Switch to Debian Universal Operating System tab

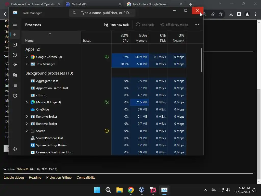(x=32, y=4)
